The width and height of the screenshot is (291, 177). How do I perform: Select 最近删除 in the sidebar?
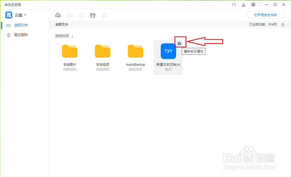coord(21,34)
